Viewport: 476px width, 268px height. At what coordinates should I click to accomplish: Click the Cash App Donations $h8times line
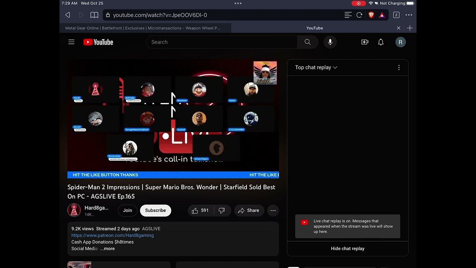pos(103,242)
